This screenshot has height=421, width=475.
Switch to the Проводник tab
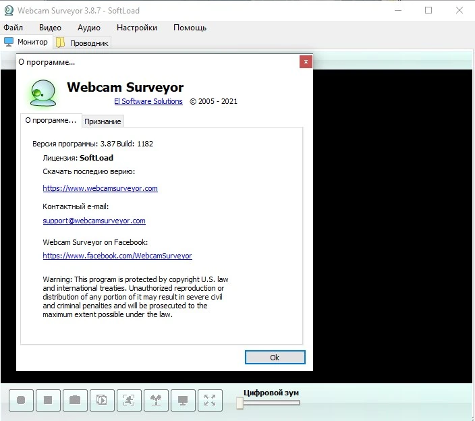pos(82,43)
